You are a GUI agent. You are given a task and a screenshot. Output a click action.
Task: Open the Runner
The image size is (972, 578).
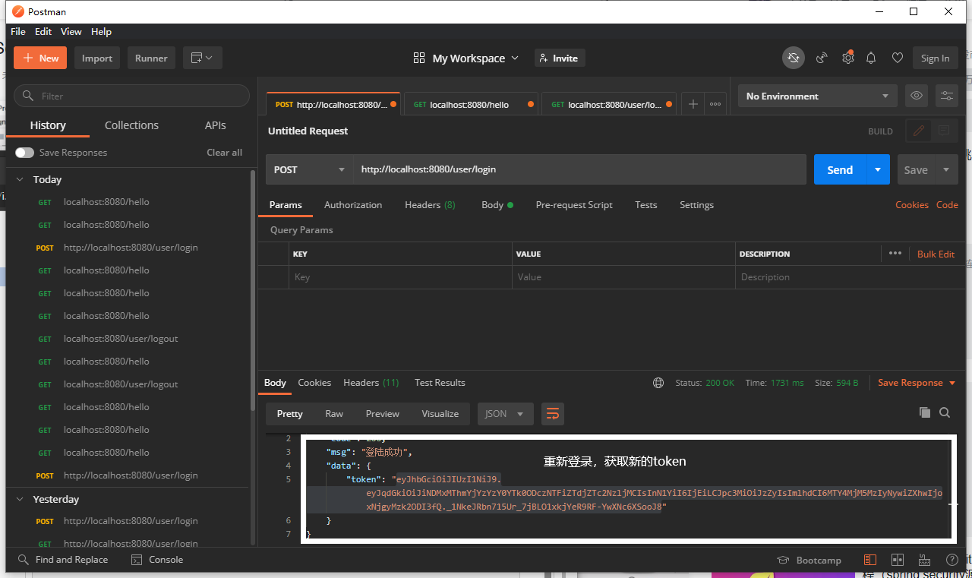coord(151,58)
